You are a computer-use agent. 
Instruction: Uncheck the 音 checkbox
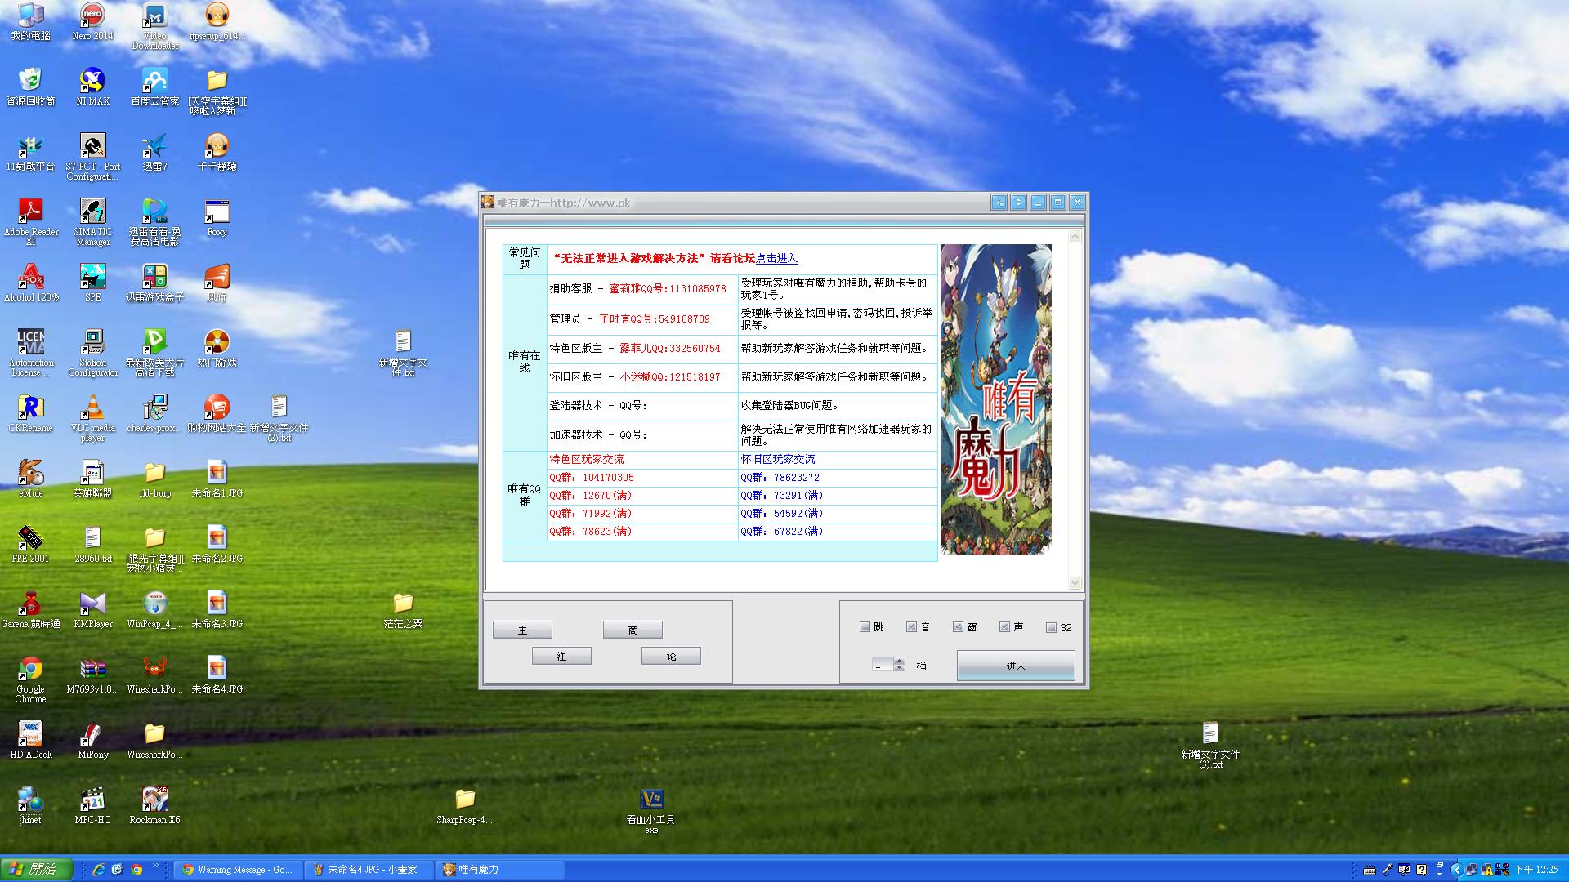pyautogui.click(x=911, y=627)
